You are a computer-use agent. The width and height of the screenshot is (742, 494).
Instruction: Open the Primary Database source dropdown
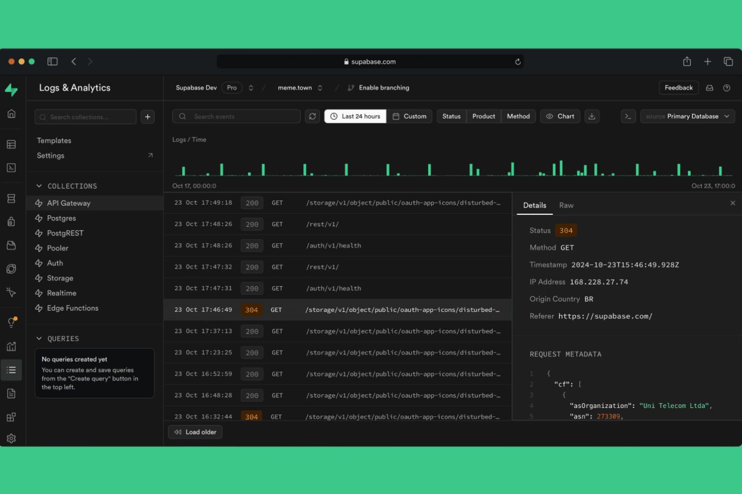tap(687, 116)
